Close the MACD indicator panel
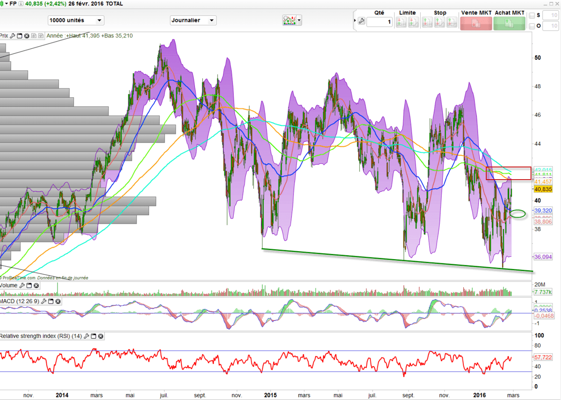 58,302
